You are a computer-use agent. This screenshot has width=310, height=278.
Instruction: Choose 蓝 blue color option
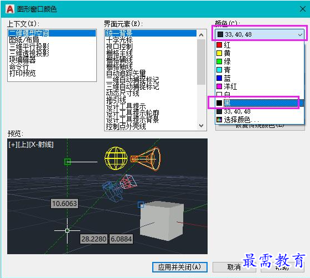(x=260, y=78)
